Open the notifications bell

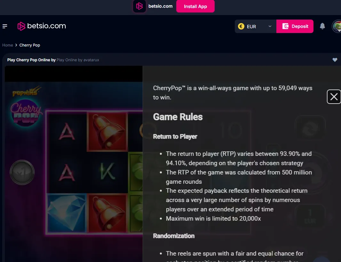click(x=322, y=26)
